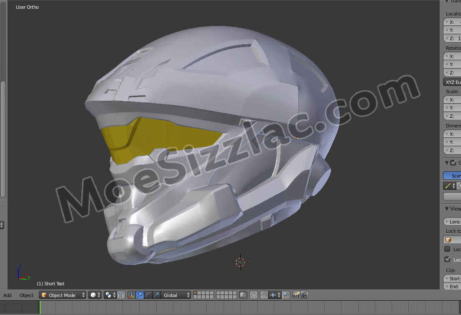The height and width of the screenshot is (315, 461).
Task: Open the Global transform orientation dropdown
Action: (176, 295)
